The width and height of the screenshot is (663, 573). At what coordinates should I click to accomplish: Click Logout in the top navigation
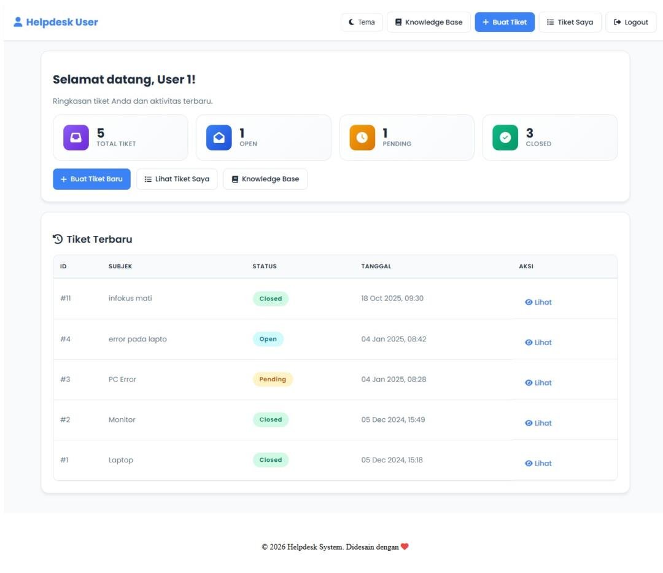coord(631,22)
